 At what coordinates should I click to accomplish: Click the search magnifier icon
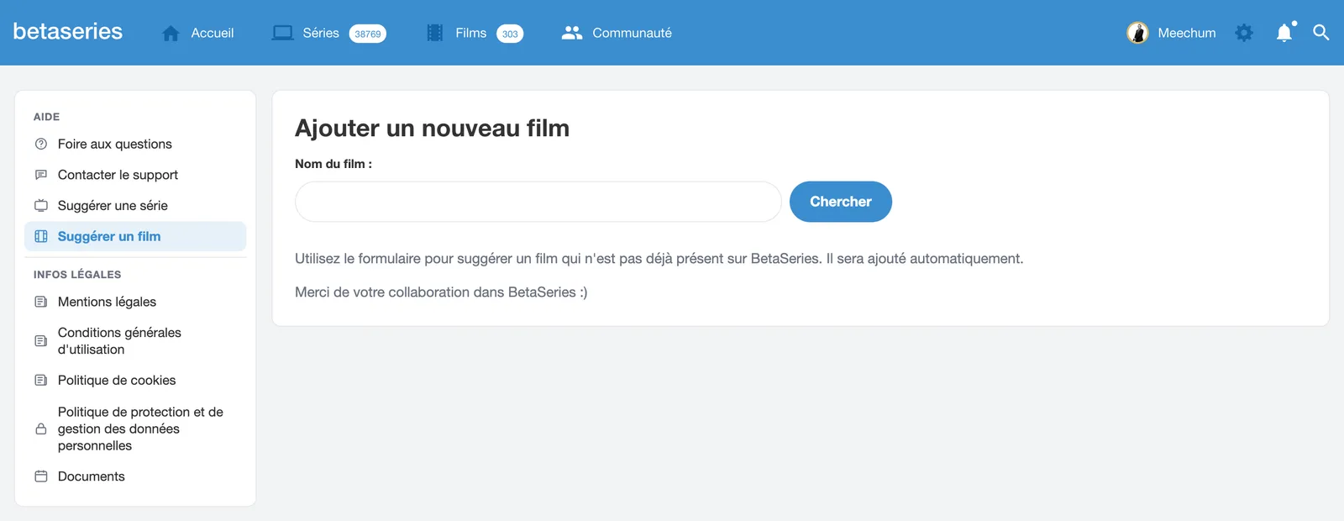click(x=1320, y=33)
